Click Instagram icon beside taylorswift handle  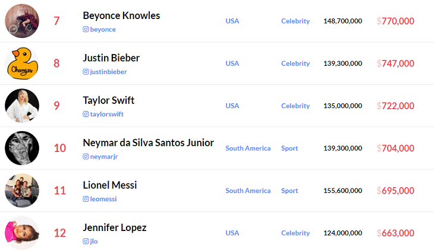coord(86,114)
